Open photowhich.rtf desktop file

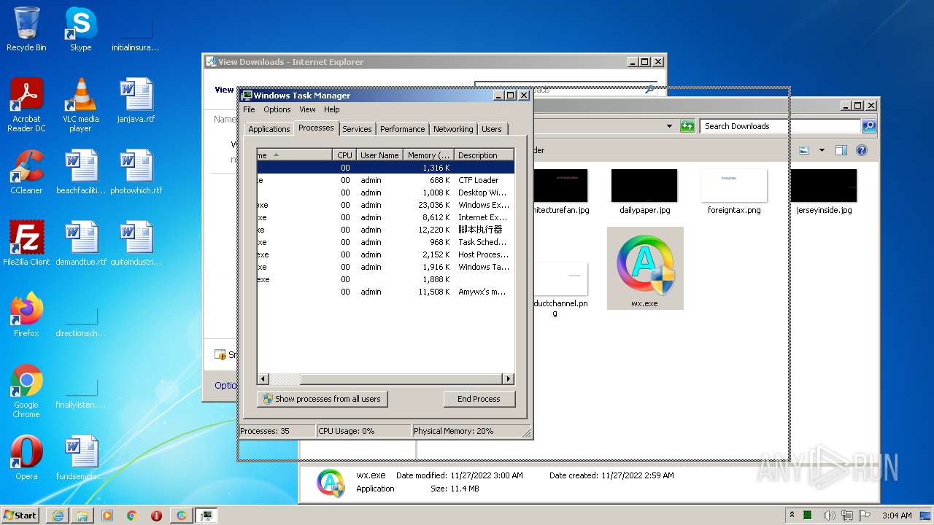136,171
